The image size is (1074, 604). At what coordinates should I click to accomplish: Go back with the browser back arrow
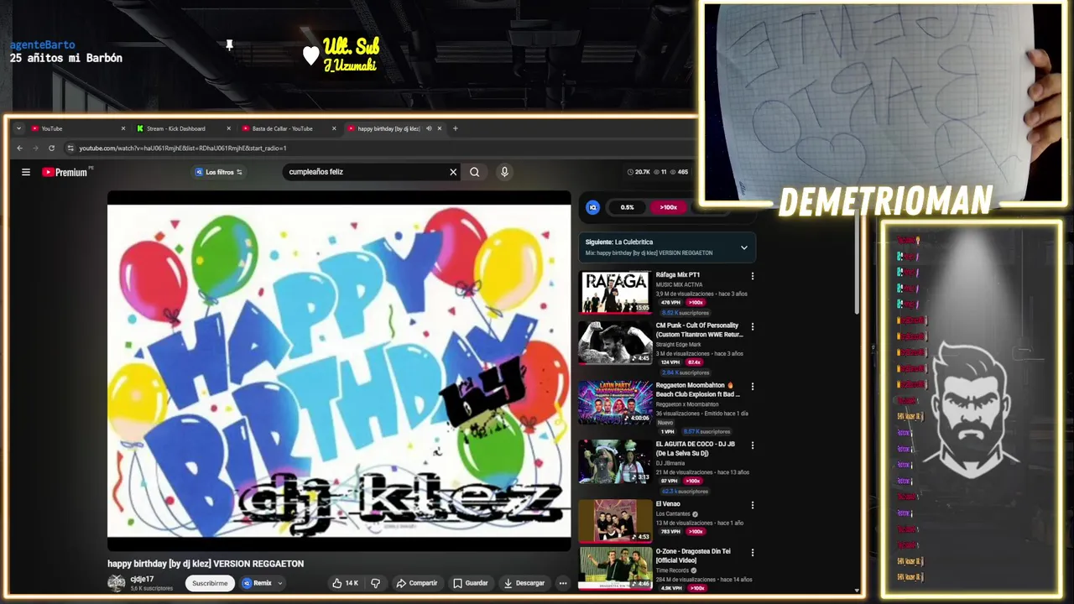[20, 148]
